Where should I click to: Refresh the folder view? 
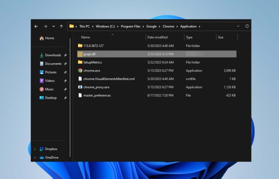pos(247,26)
